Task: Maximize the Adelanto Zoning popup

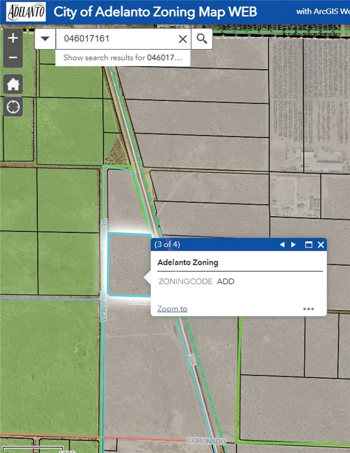Action: [x=308, y=245]
